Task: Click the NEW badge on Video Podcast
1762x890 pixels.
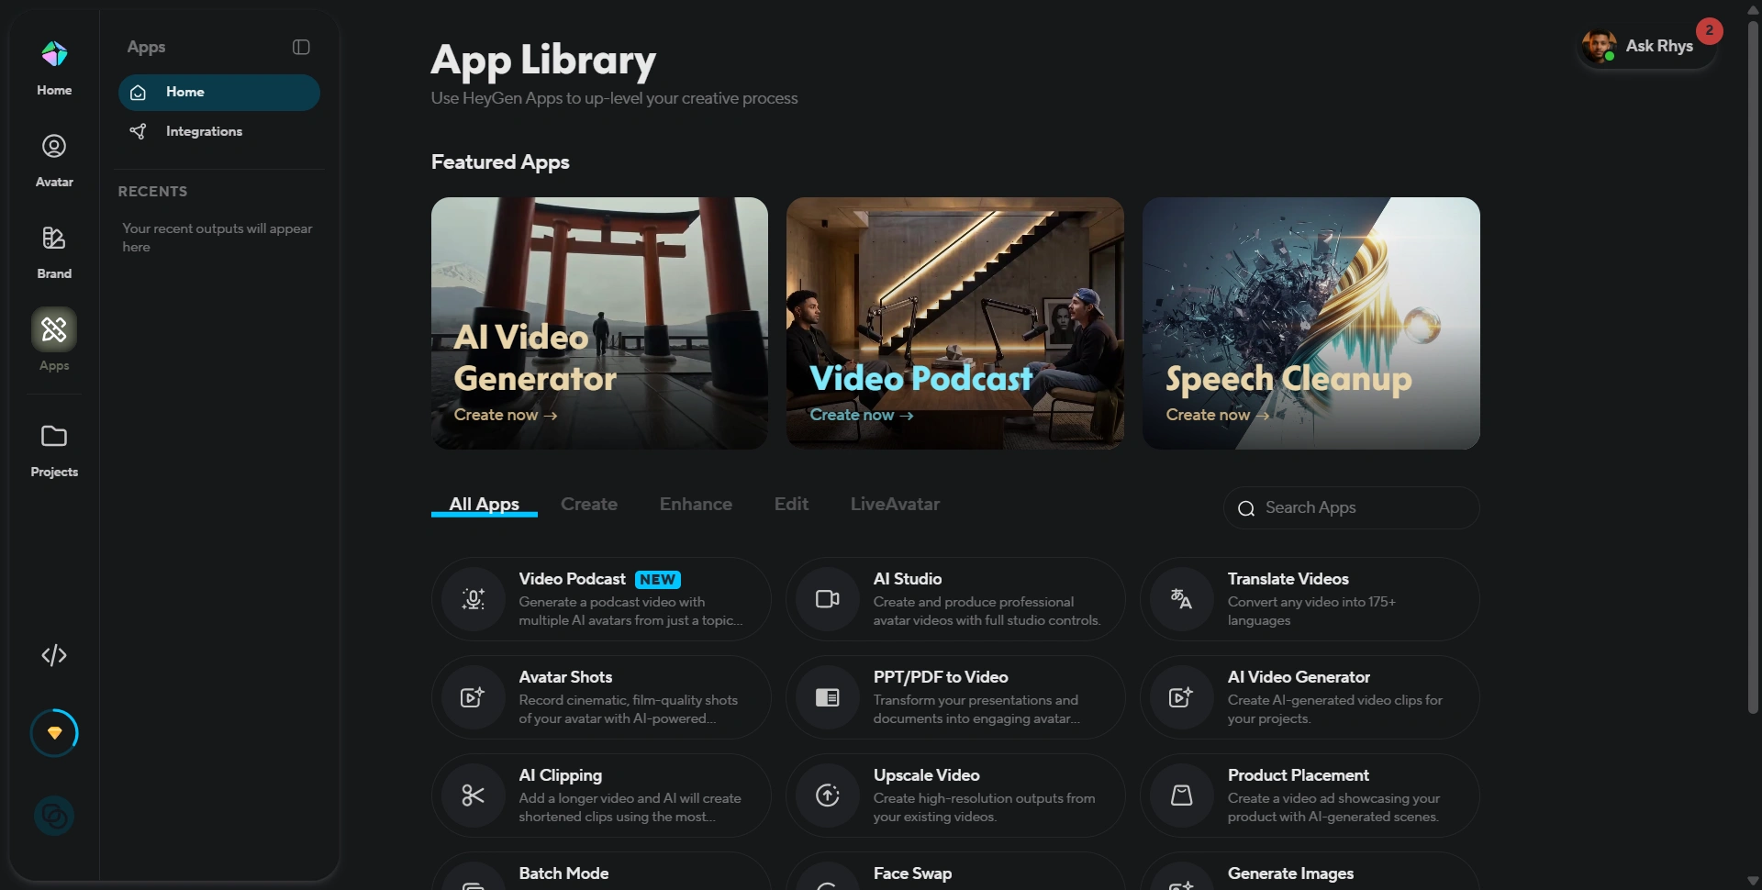Action: 658,580
